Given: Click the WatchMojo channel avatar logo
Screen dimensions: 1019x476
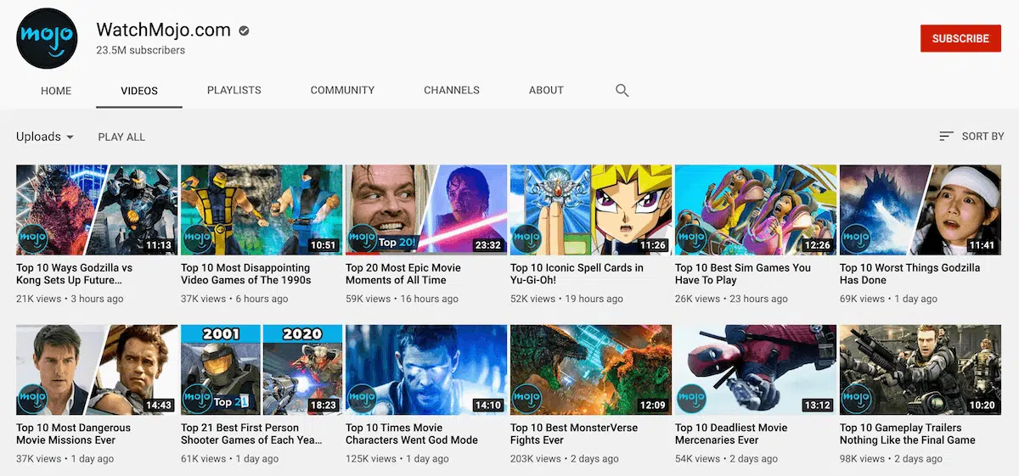Looking at the screenshot, I should point(47,39).
